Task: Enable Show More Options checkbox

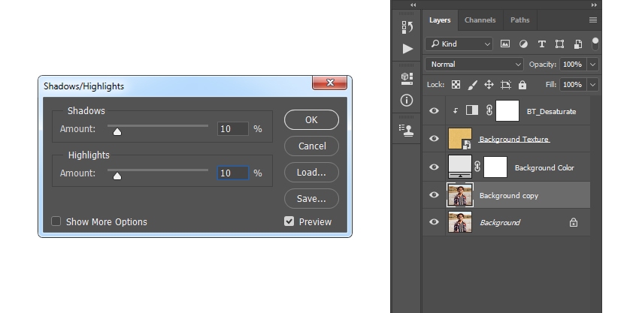Action: click(56, 221)
